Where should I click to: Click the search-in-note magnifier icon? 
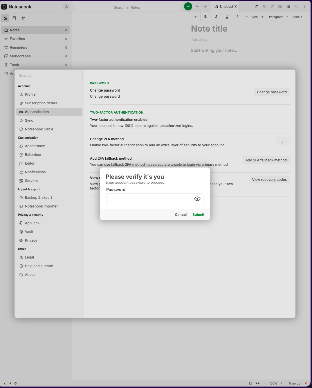[297, 6]
